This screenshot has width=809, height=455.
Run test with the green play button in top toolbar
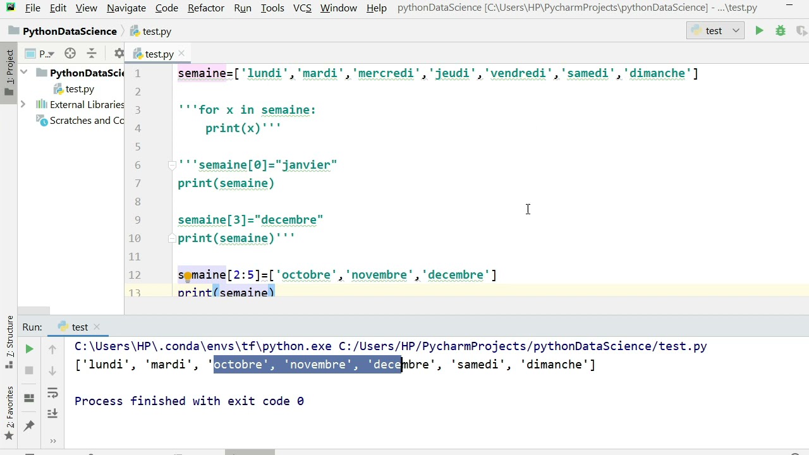[759, 30]
